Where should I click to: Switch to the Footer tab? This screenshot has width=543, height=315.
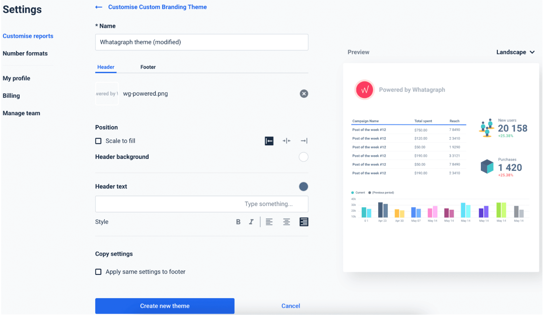click(148, 67)
